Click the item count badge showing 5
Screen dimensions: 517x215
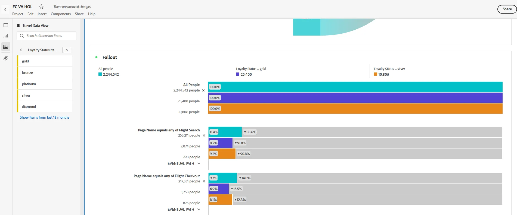click(x=67, y=50)
